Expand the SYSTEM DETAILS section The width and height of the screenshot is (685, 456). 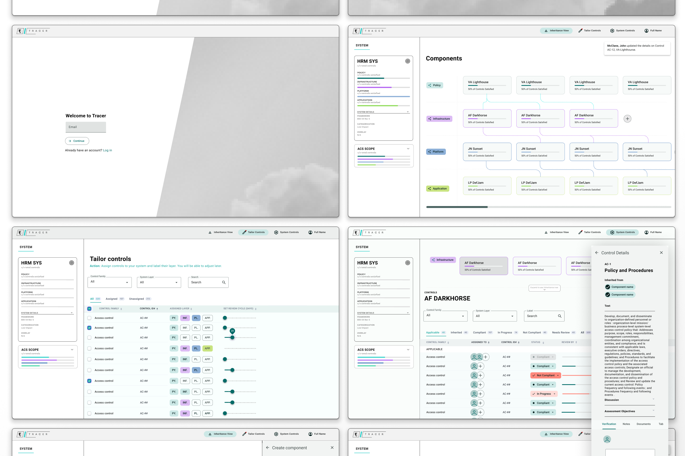click(x=408, y=112)
